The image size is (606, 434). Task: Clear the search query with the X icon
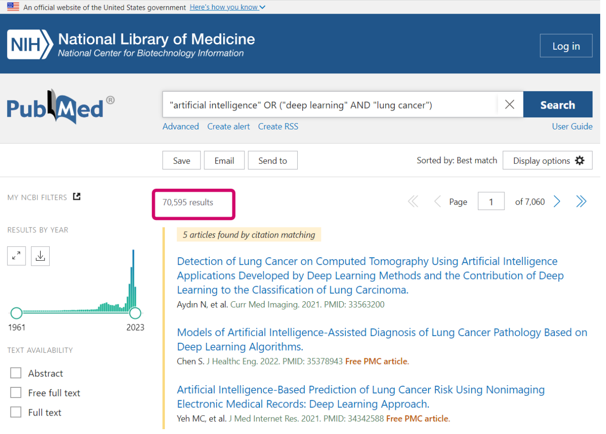coord(509,104)
